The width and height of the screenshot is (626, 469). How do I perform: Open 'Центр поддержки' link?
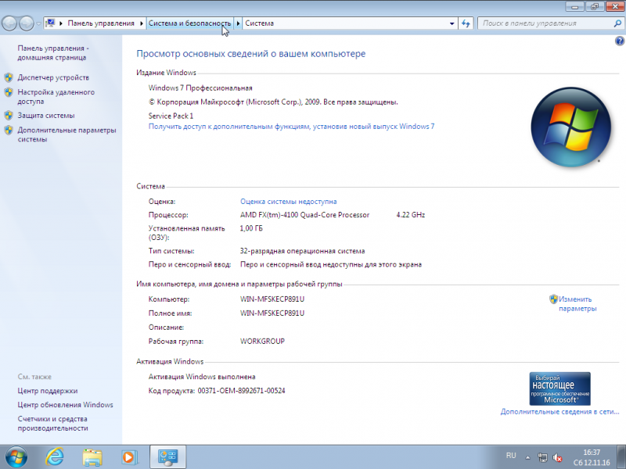(x=48, y=391)
